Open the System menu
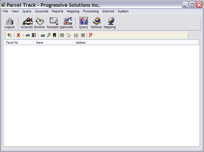 click(x=123, y=11)
